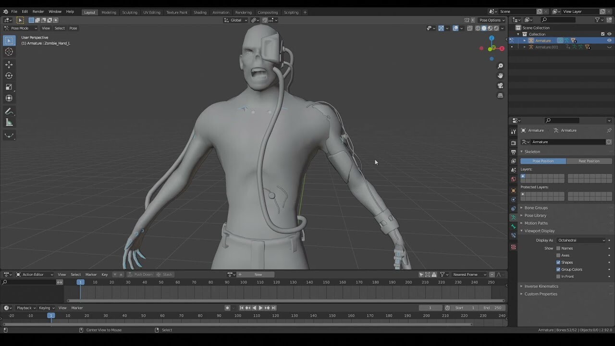615x346 pixels.
Task: Open the Scene properties tab
Action: (x=513, y=170)
